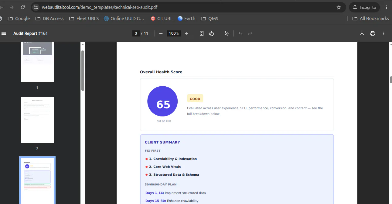Bookmark this page with the star icon
Viewport: 392px width, 204px height.
(x=339, y=7)
